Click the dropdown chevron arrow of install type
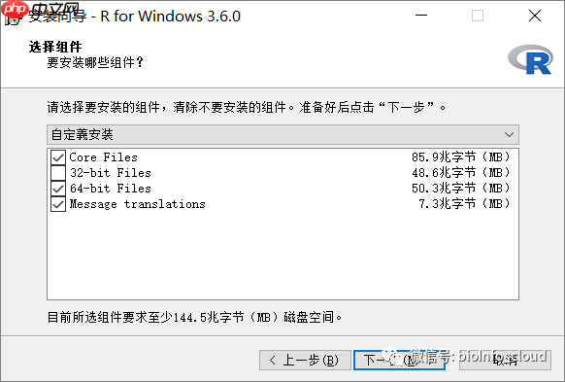 coord(509,134)
